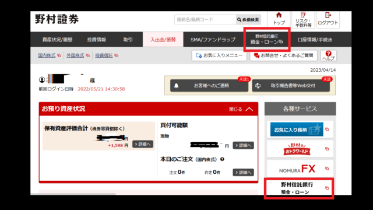Click the 野村證券 logo
Screen dimensions: 373x210
(57, 19)
